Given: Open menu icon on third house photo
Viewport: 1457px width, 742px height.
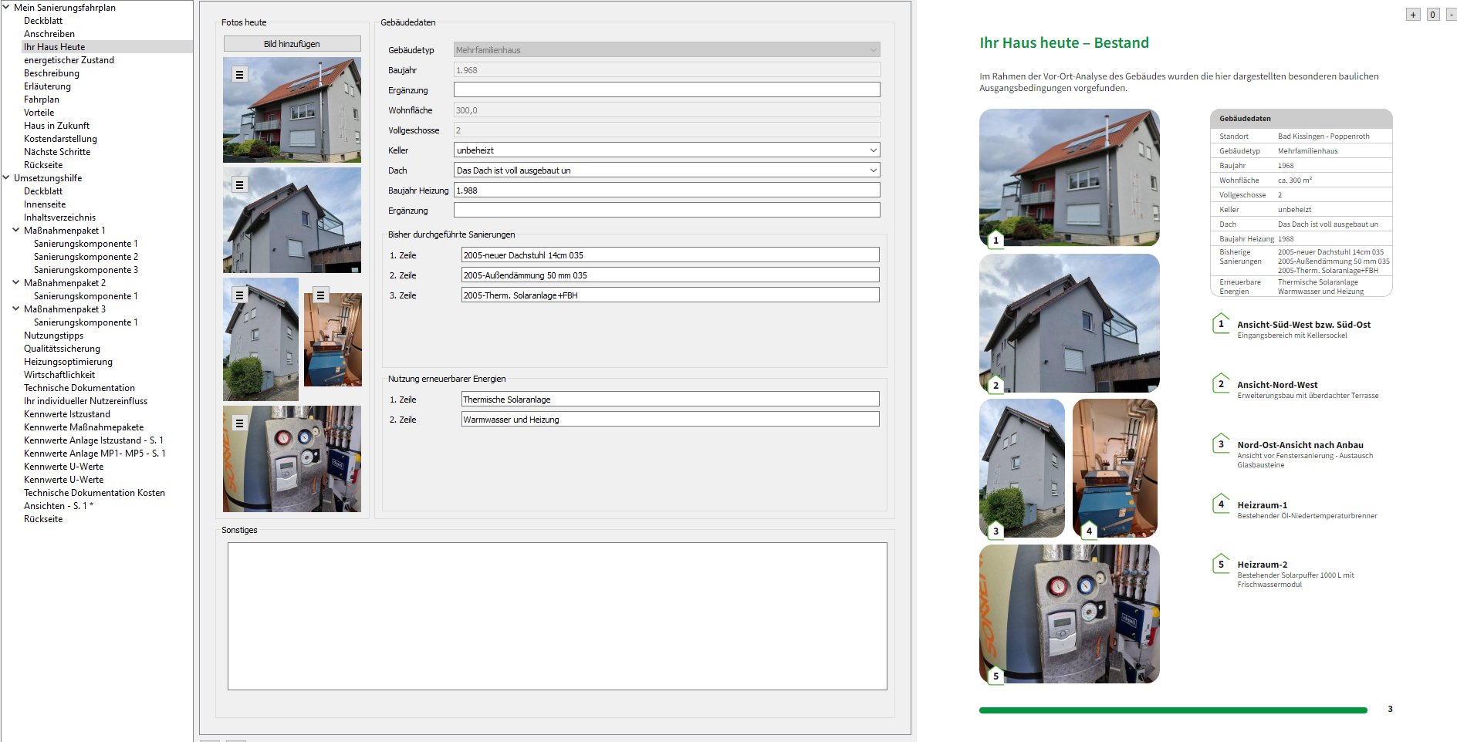Looking at the screenshot, I should [x=239, y=295].
